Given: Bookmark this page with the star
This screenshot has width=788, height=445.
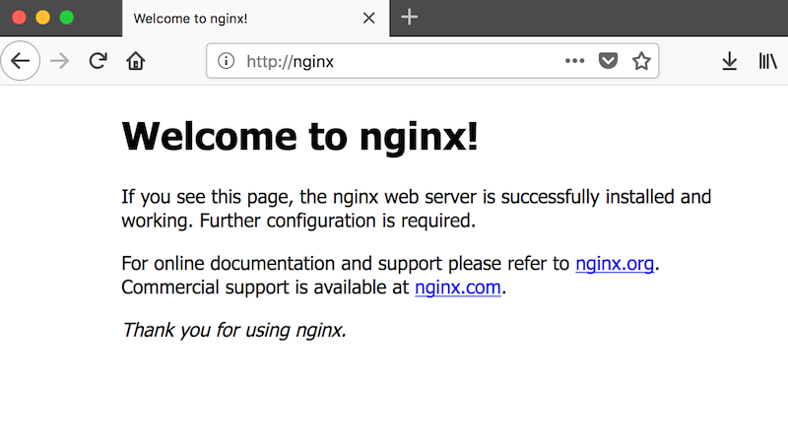Looking at the screenshot, I should click(641, 61).
